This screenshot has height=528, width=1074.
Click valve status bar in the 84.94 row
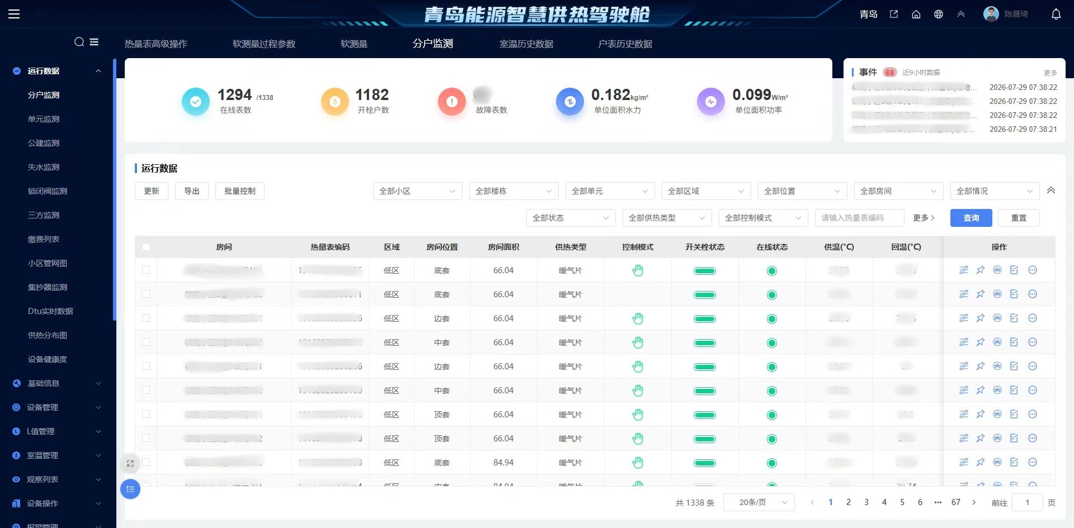[x=705, y=463]
